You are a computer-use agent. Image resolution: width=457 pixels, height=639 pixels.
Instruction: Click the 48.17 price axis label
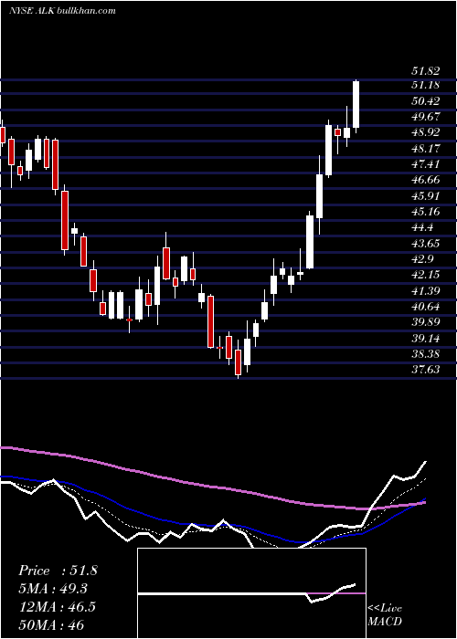(x=426, y=149)
